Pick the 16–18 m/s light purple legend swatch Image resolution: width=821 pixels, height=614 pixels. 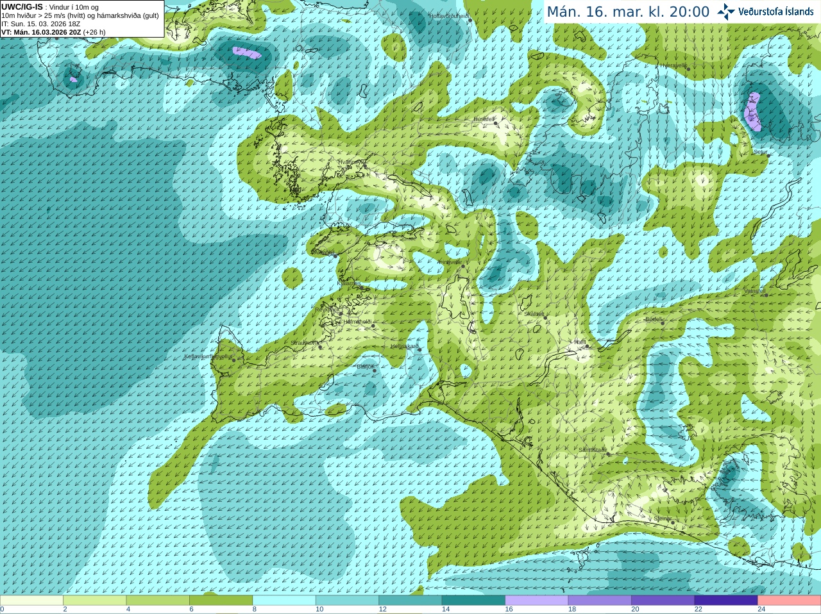[x=537, y=601]
